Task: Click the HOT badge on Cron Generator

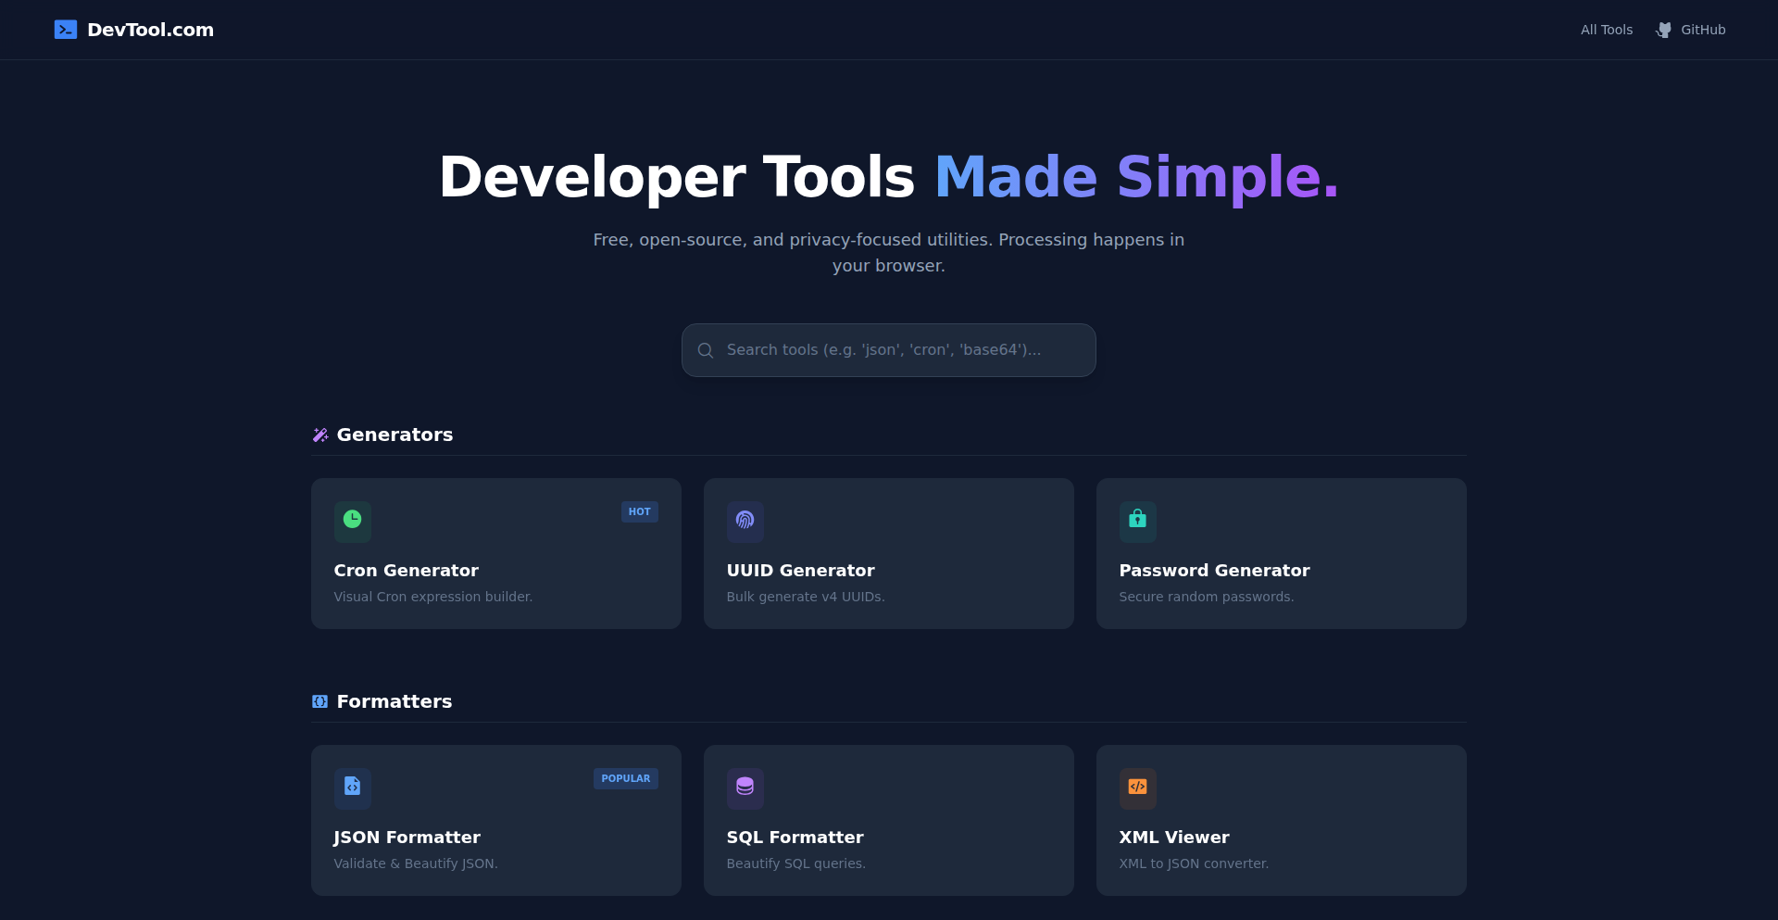Action: point(640,511)
